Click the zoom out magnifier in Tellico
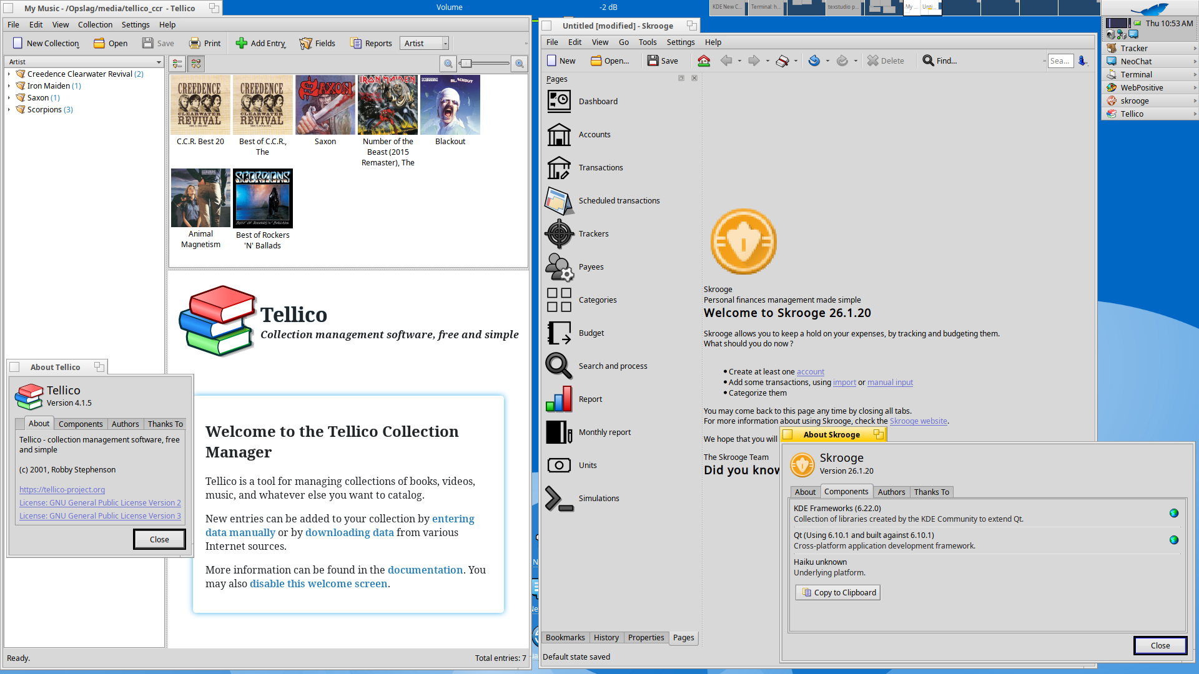Screen dimensions: 1199x674 (448, 64)
